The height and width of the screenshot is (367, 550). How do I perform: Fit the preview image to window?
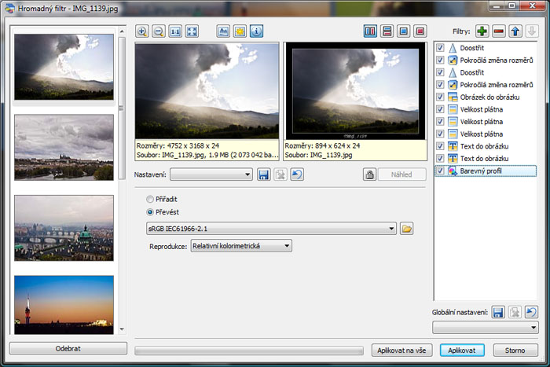tap(192, 31)
